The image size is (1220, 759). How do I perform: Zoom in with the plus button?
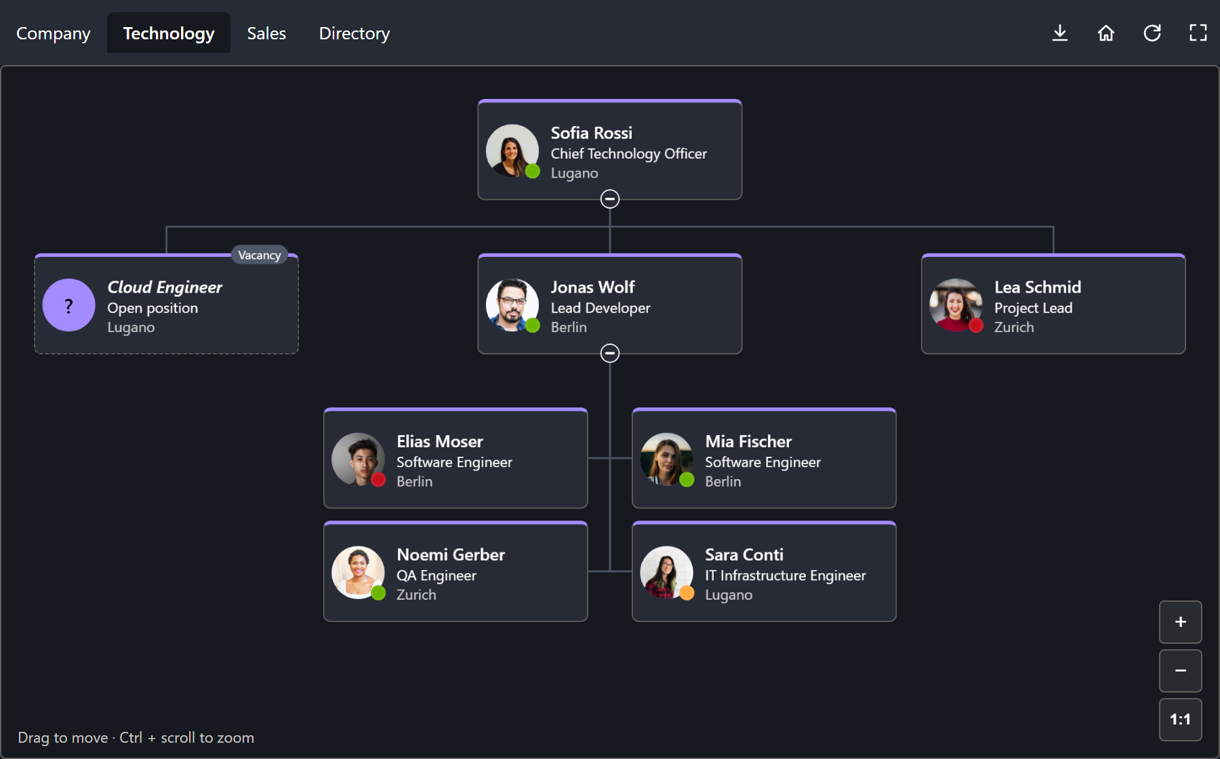[1181, 622]
